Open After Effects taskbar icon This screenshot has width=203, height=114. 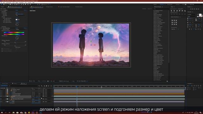(x=33, y=113)
